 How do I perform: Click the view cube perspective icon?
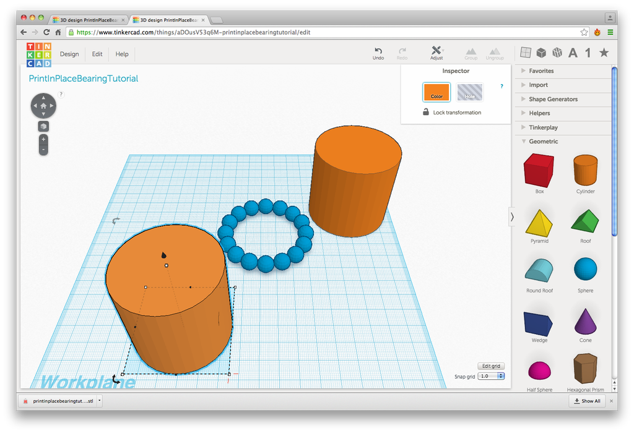[x=43, y=126]
